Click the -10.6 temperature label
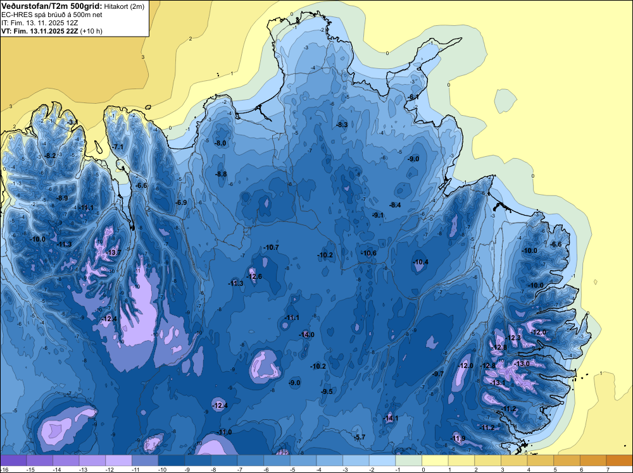 [368, 253]
